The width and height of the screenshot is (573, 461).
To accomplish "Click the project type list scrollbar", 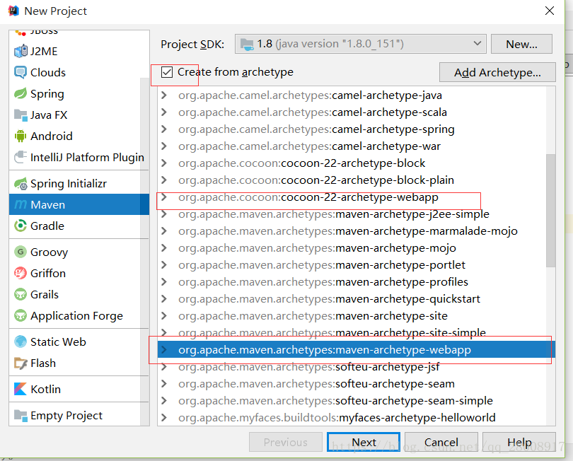I will pos(145,252).
